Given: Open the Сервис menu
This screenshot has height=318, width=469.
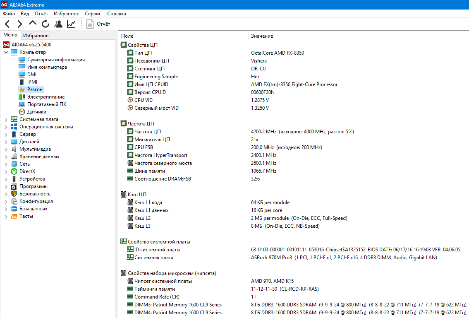Looking at the screenshot, I should point(93,14).
